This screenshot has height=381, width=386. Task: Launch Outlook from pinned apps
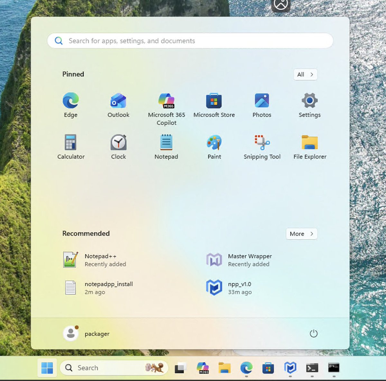point(118,105)
